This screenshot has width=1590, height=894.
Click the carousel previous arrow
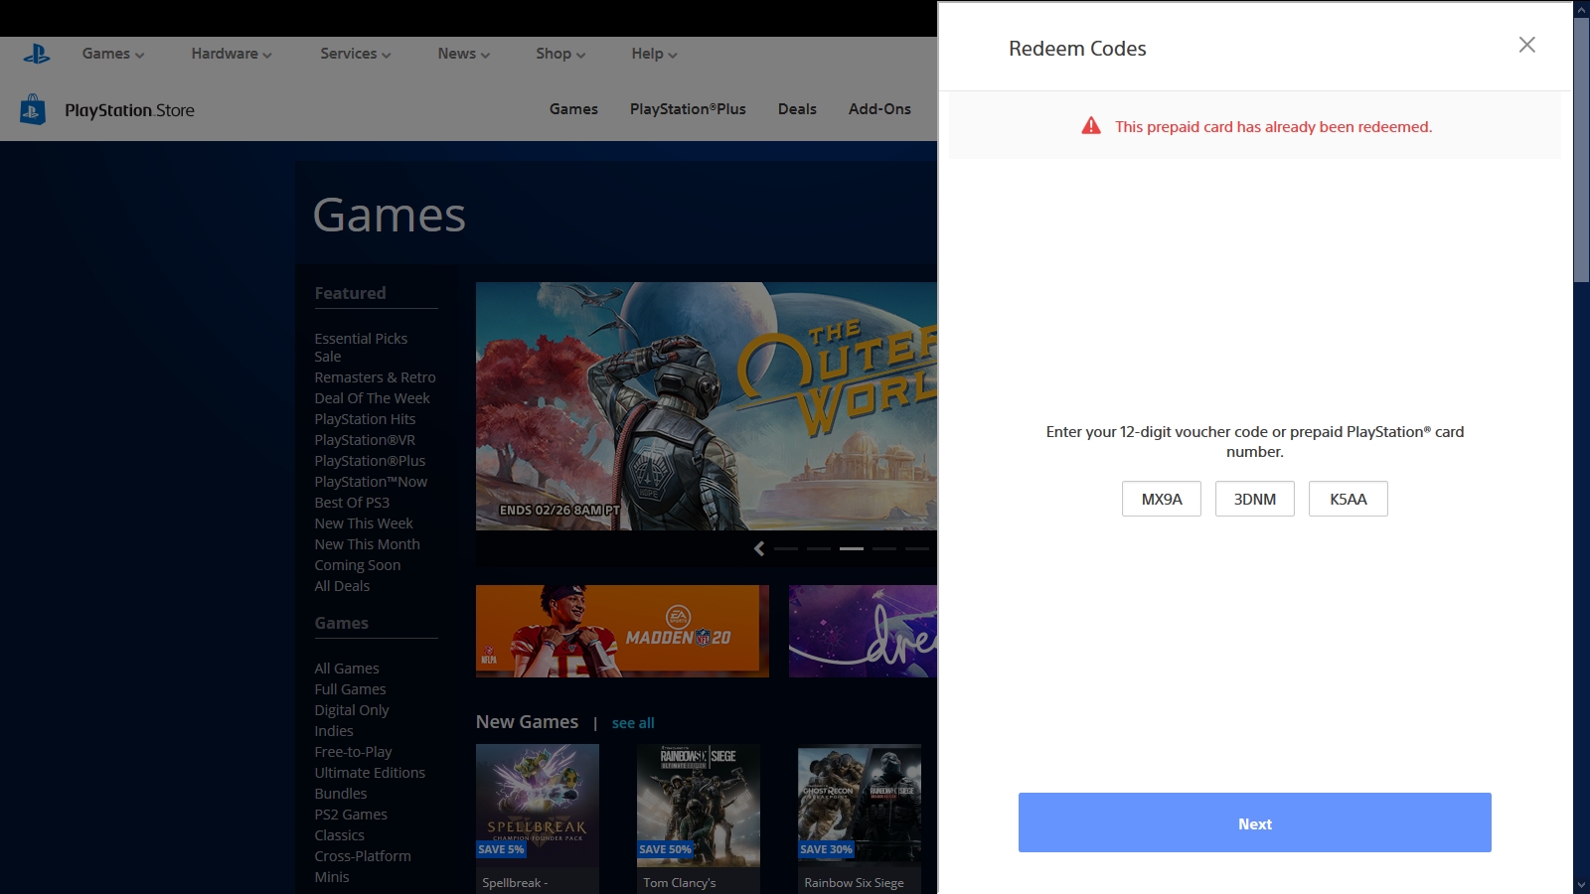(x=759, y=548)
